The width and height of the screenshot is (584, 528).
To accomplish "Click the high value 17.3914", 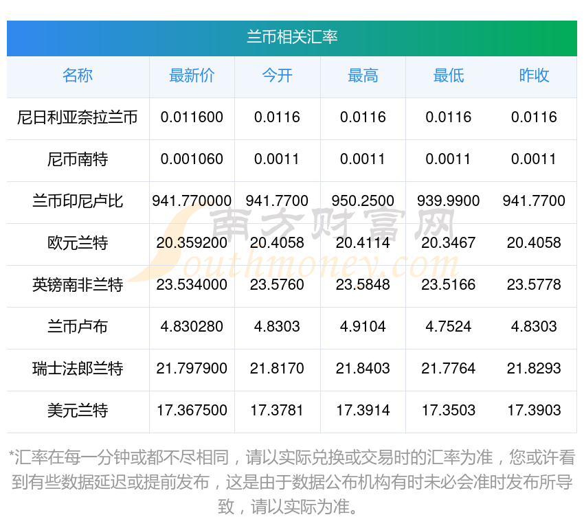I will click(x=363, y=411).
